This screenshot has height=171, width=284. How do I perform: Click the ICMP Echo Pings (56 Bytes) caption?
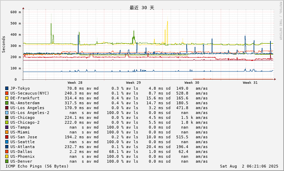[37, 166]
